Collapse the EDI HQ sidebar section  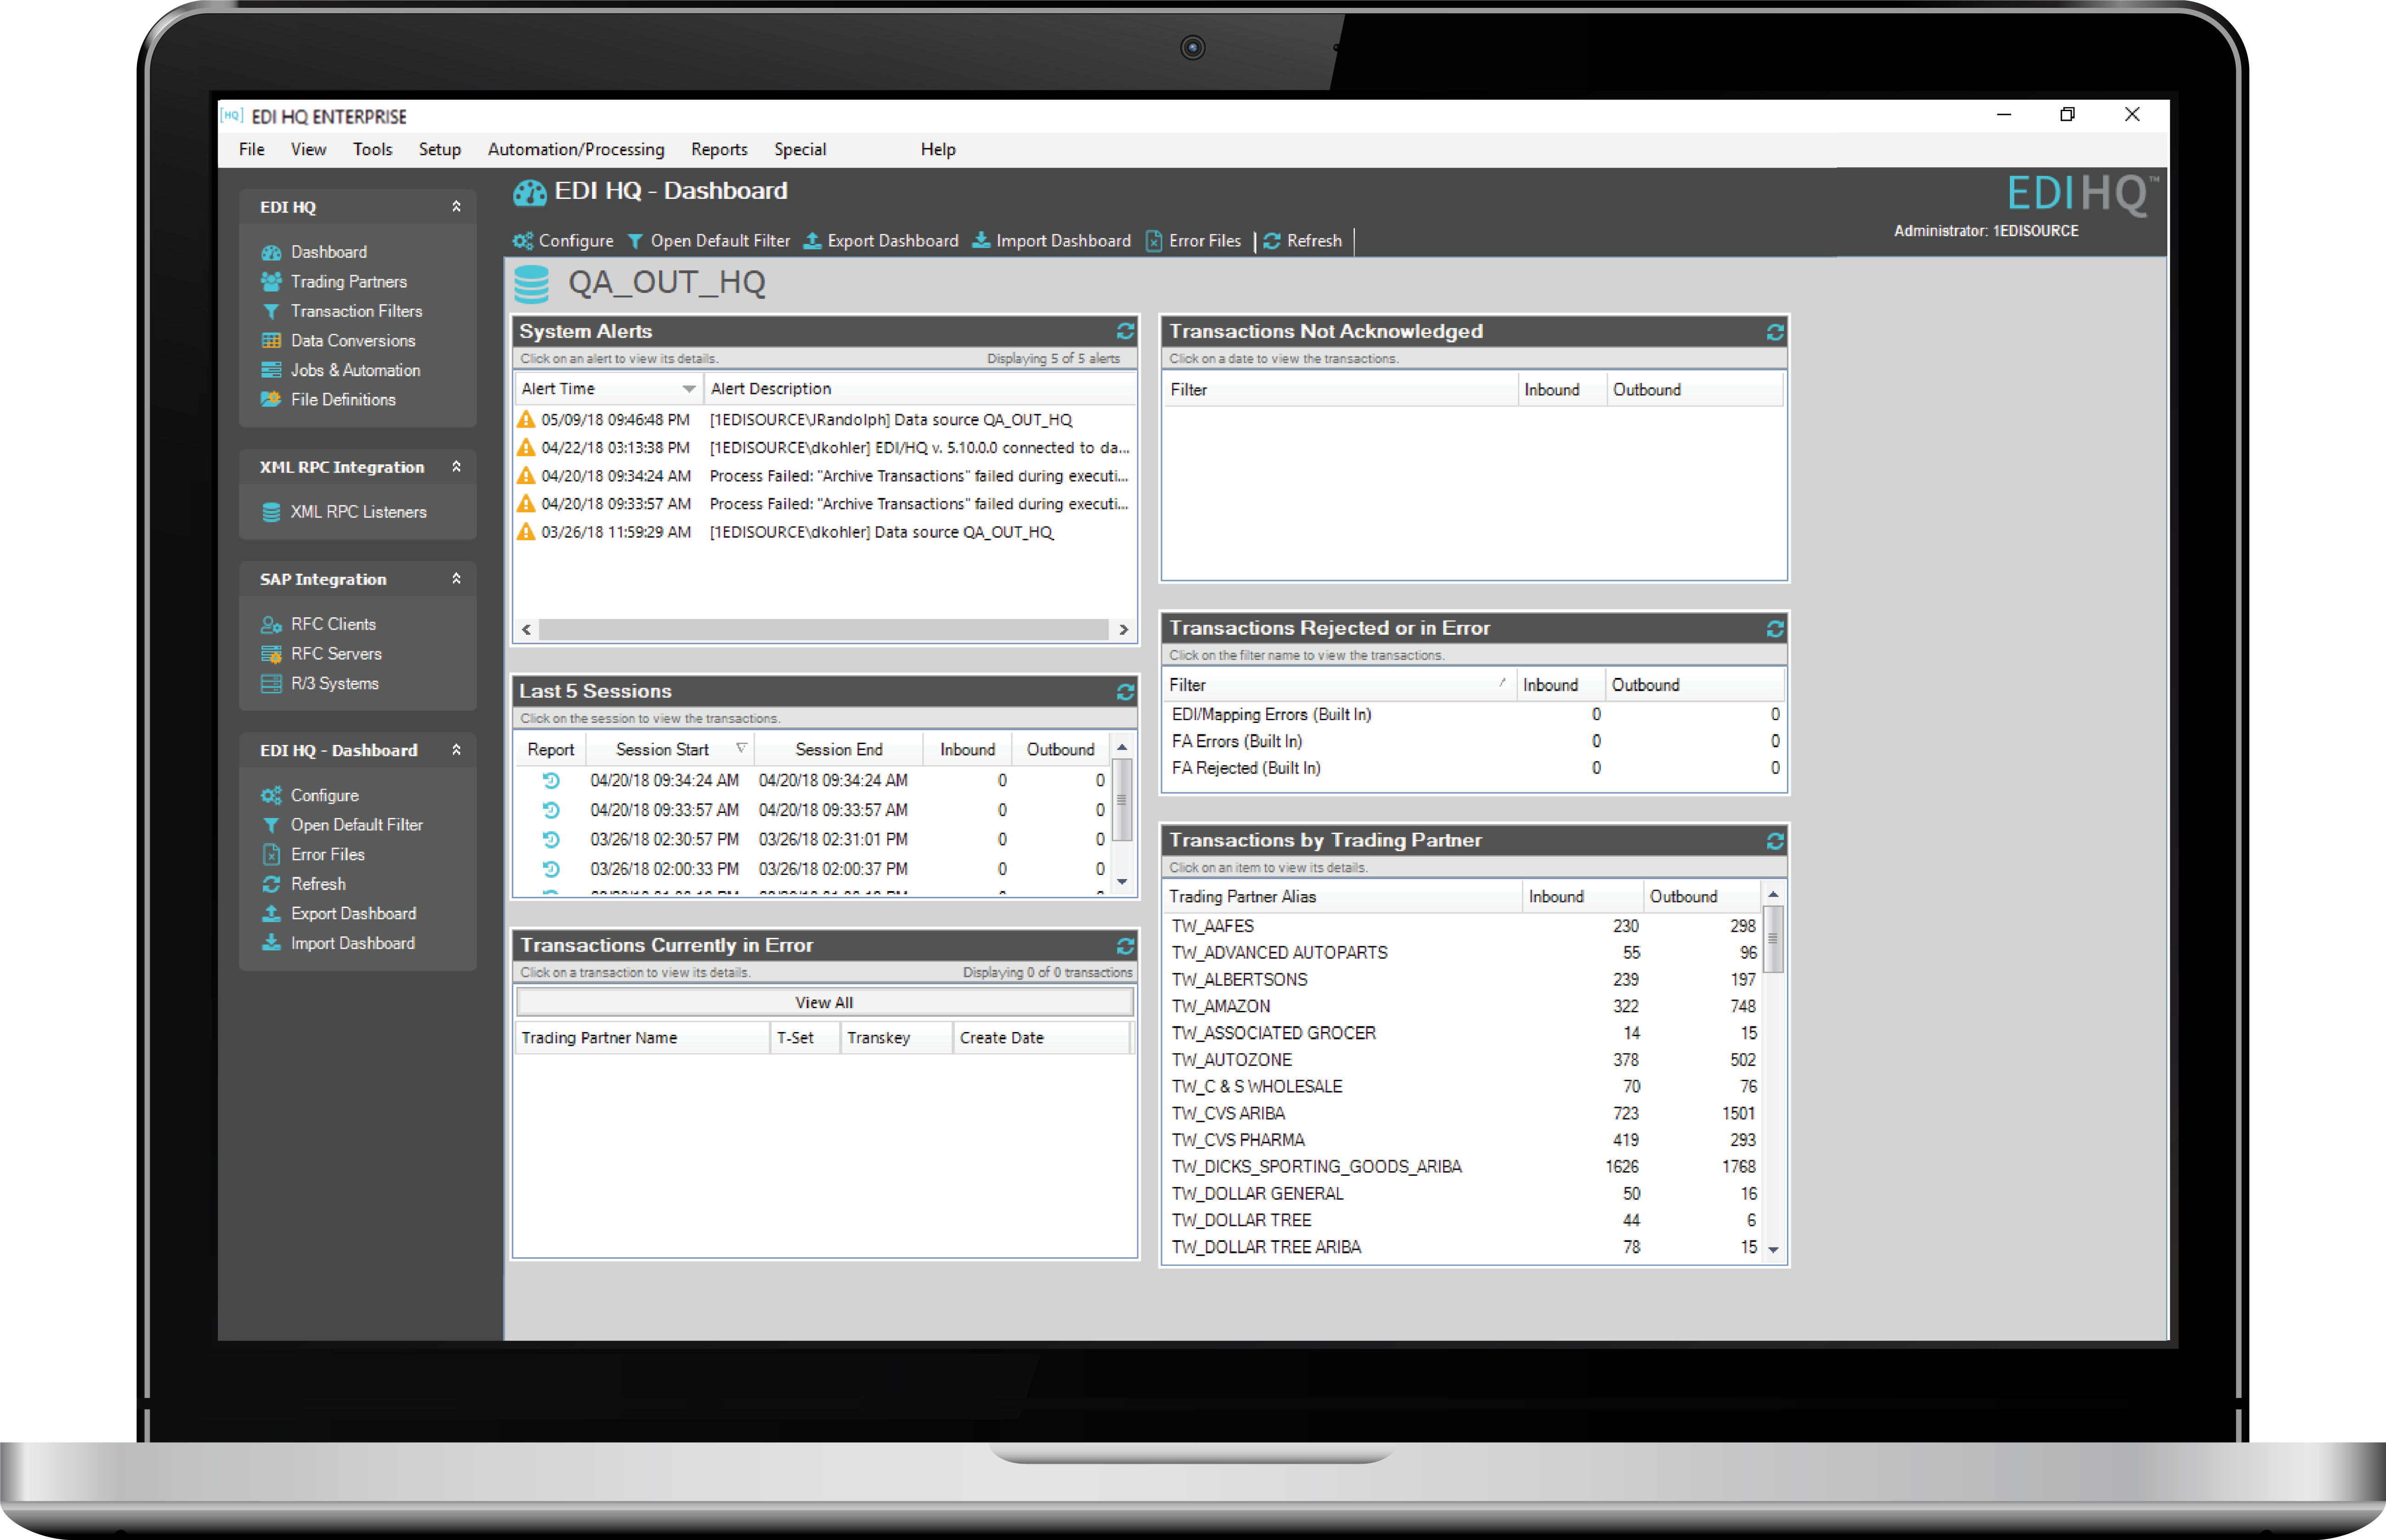click(456, 207)
